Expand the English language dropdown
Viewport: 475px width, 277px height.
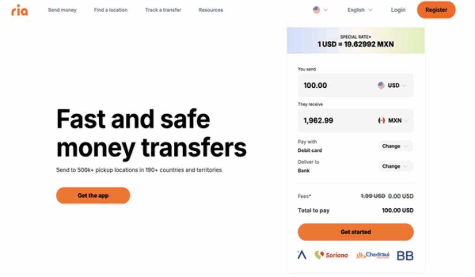click(359, 10)
